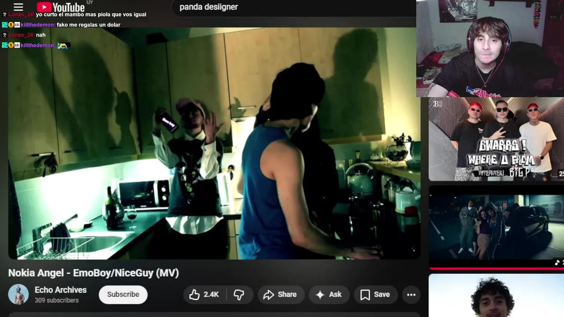Open the 'Bwarrs! Where U From' recommended video

[x=496, y=139]
